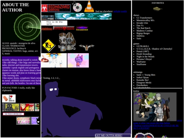Viewport: 184px width, 138px height.
Task: Click the music note CD icon
Action: [77, 6]
